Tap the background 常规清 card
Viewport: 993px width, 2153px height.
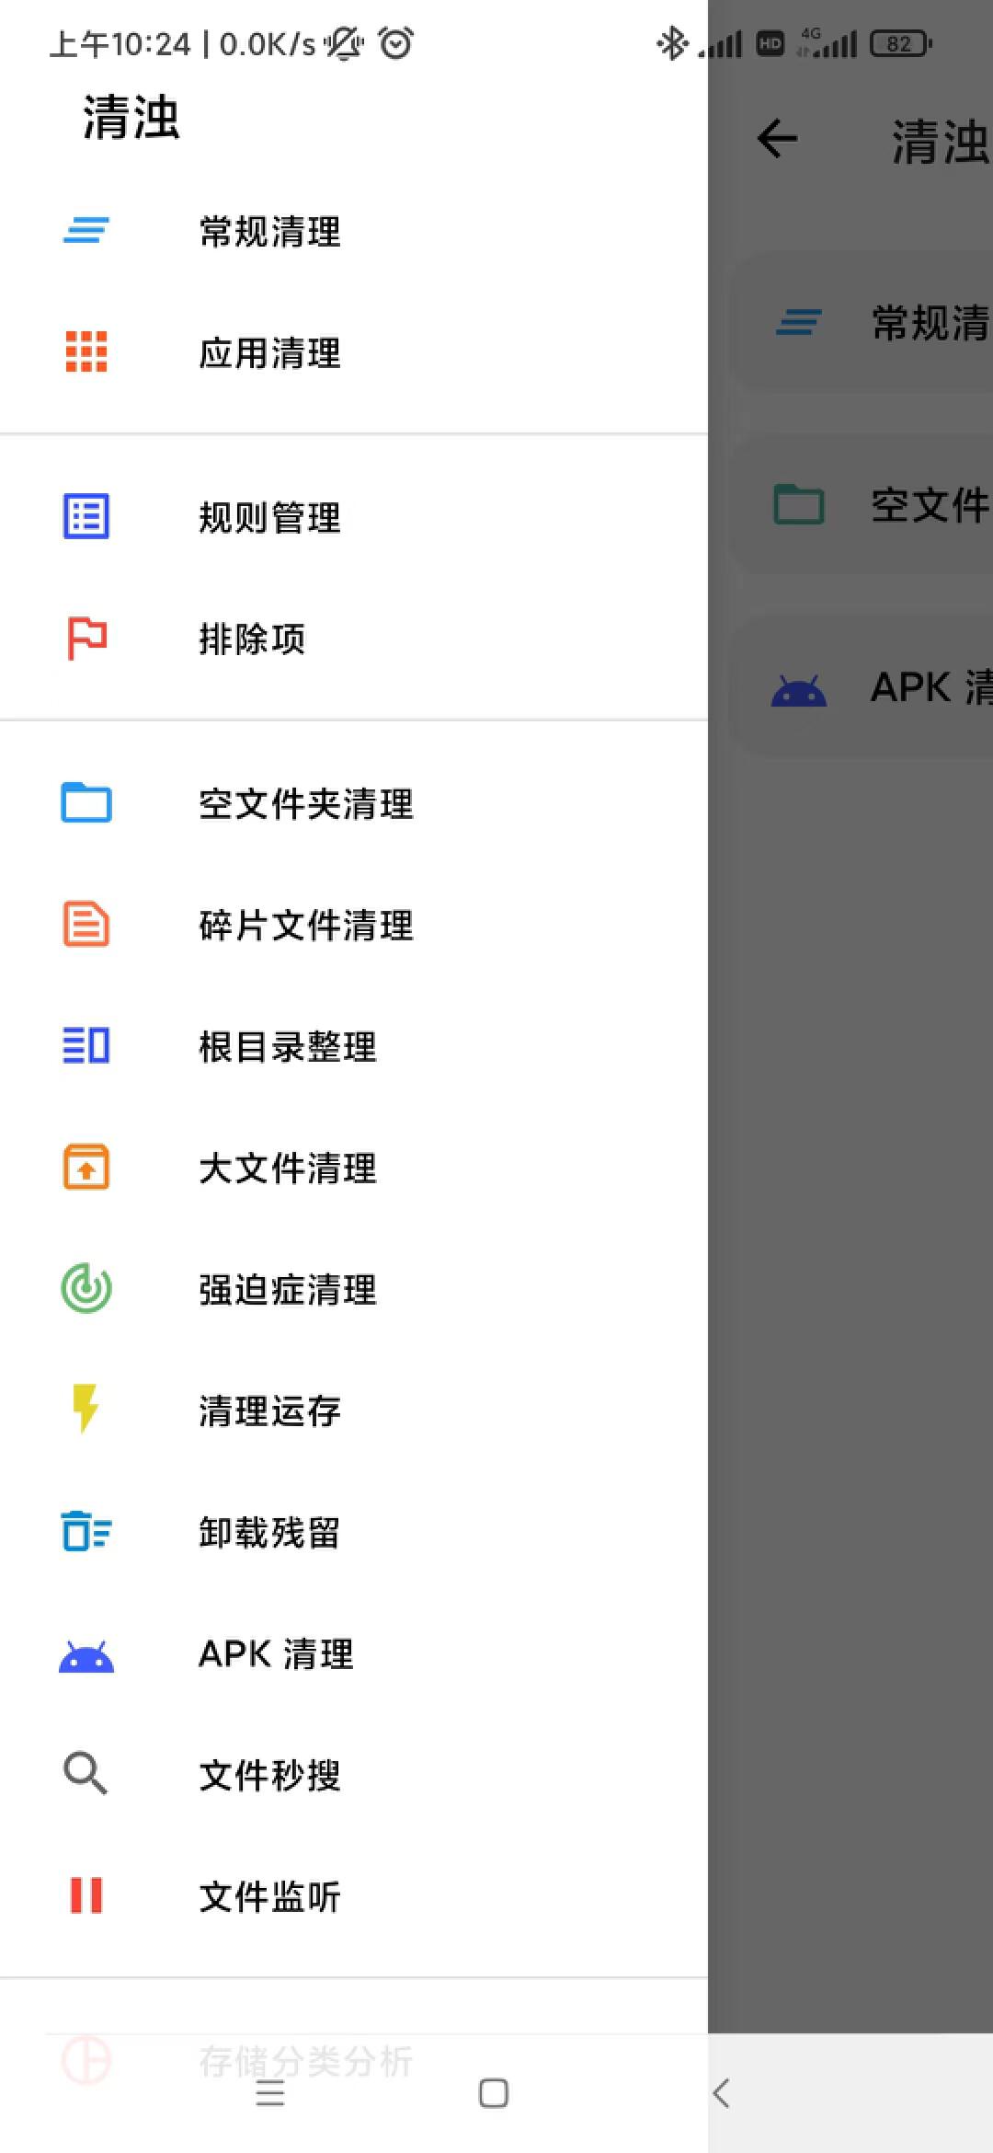point(861,323)
